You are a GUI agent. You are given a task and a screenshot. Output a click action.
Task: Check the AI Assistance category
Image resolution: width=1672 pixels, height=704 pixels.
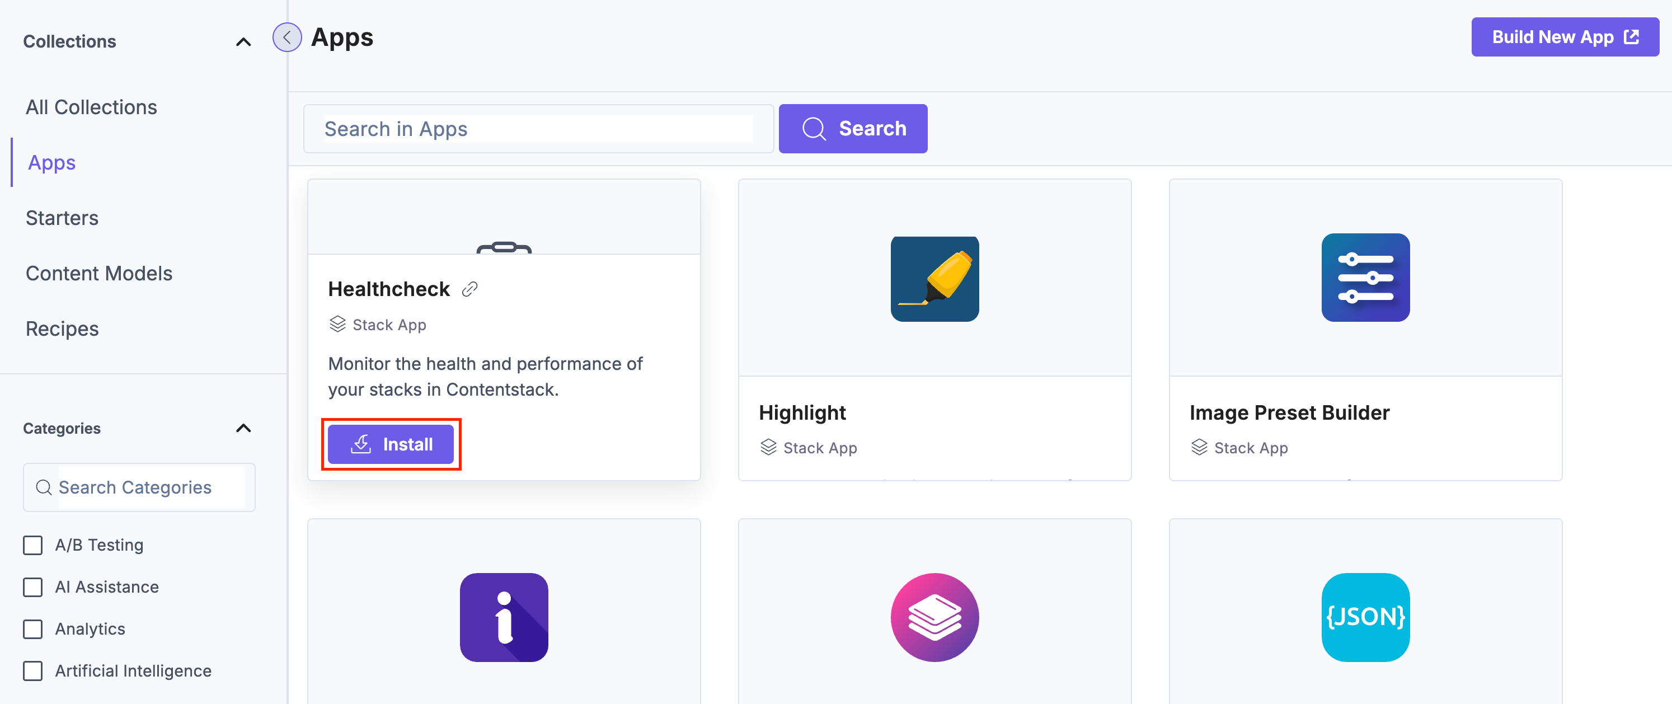(32, 587)
